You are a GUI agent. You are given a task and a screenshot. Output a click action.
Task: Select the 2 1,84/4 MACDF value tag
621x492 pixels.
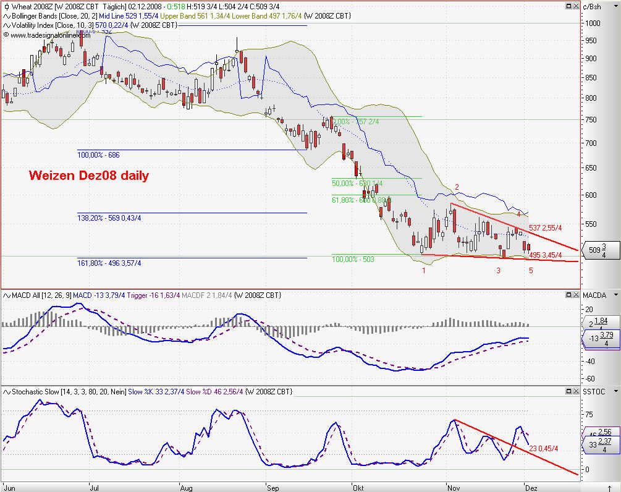tap(601, 323)
